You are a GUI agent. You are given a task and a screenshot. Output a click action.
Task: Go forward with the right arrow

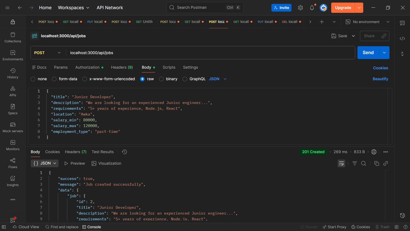coord(31,8)
